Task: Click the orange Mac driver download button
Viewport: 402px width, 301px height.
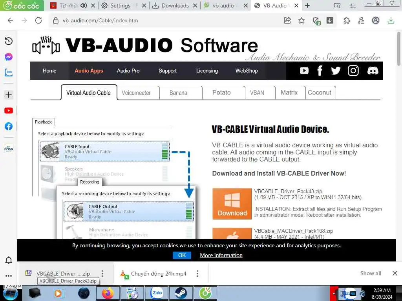Action: tap(232, 234)
